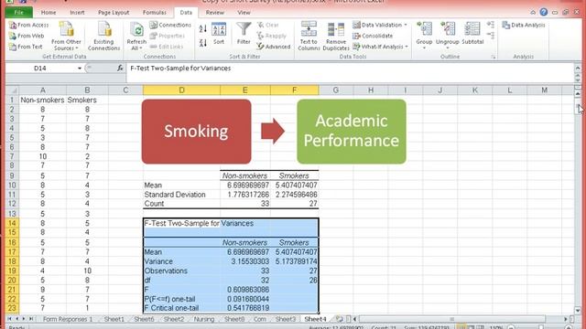This screenshot has height=329, width=586.
Task: Minimize the ribbon with caret icon
Action: click(533, 12)
